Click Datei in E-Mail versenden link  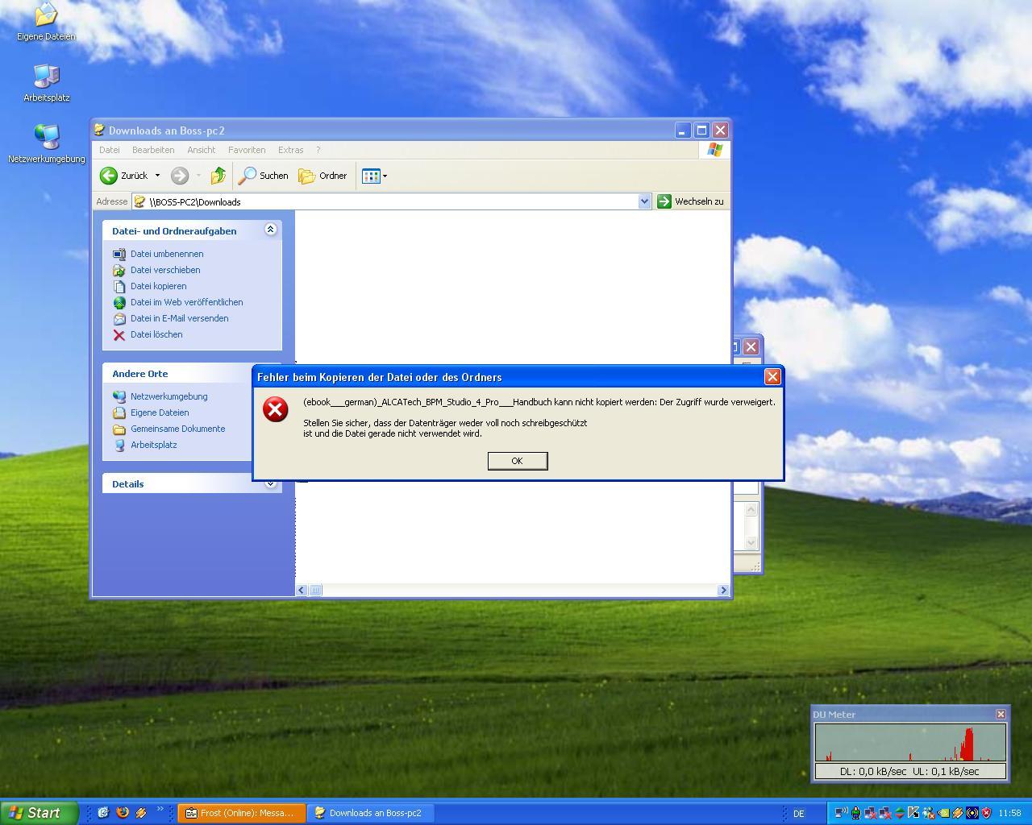179,318
